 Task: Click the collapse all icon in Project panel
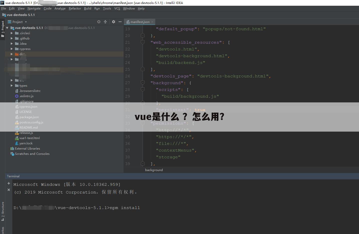point(105,22)
